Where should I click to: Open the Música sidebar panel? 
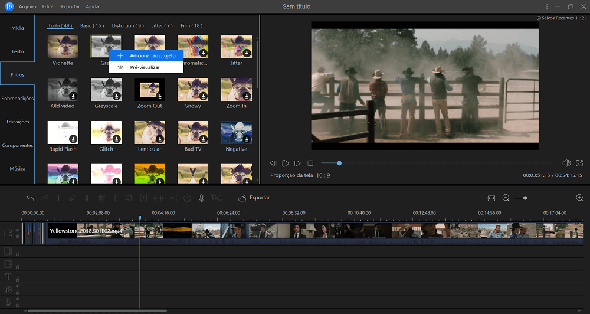17,169
